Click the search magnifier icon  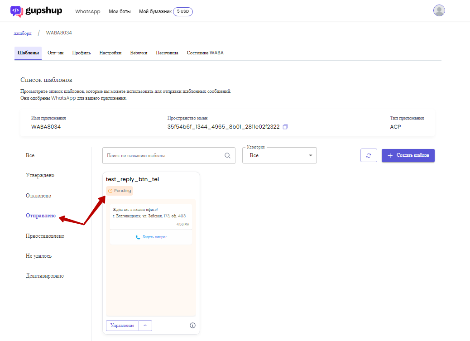pos(227,155)
